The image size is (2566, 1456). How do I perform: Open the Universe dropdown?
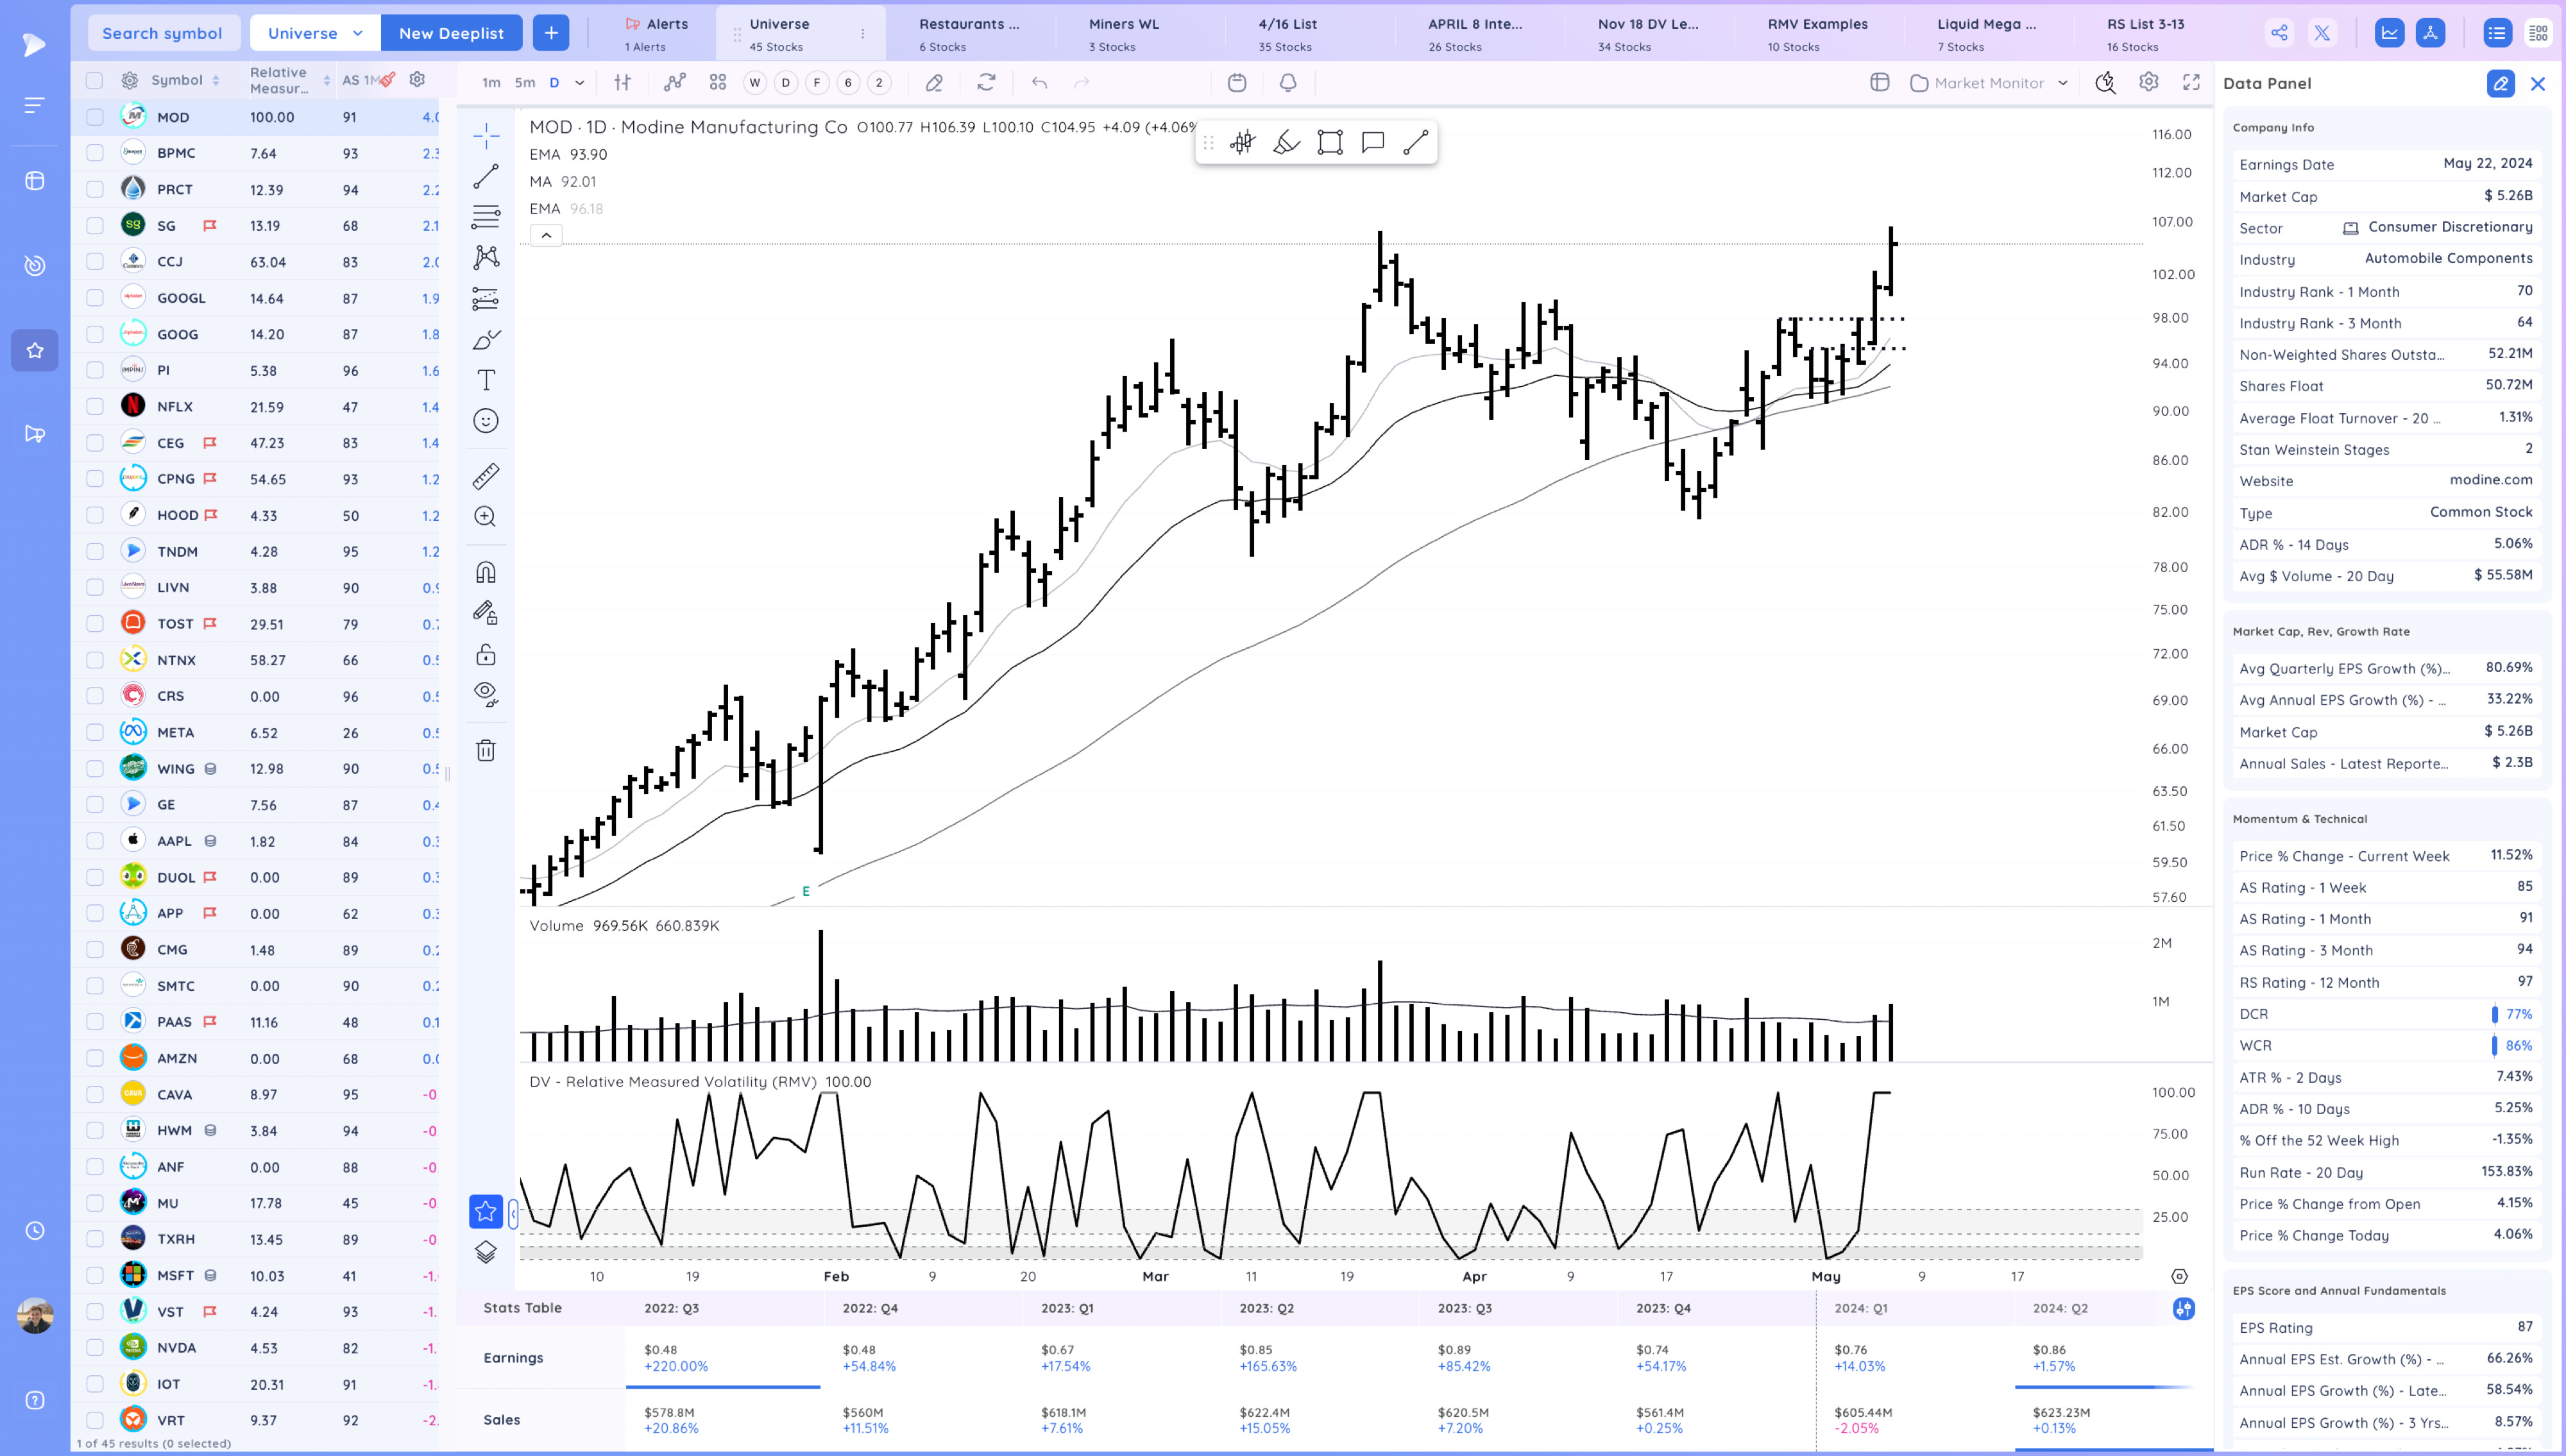[315, 33]
